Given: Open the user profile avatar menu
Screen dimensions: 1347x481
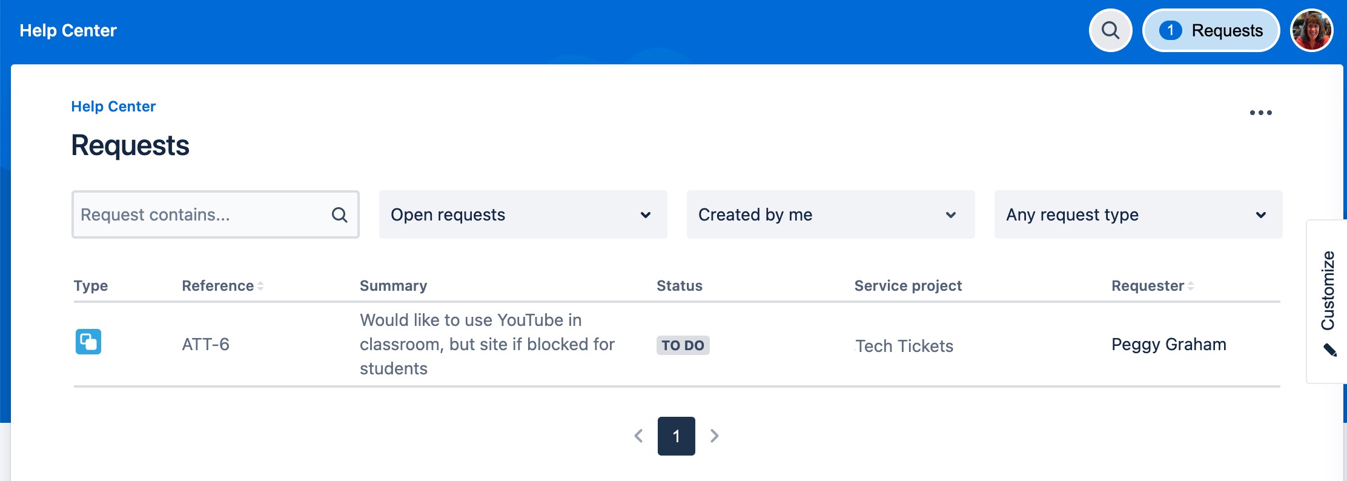Looking at the screenshot, I should pos(1312,30).
